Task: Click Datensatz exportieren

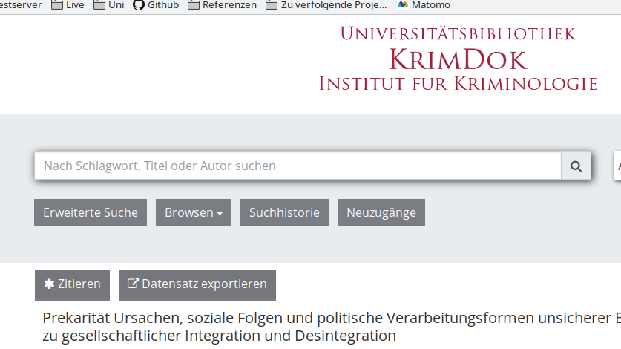Action: (197, 285)
